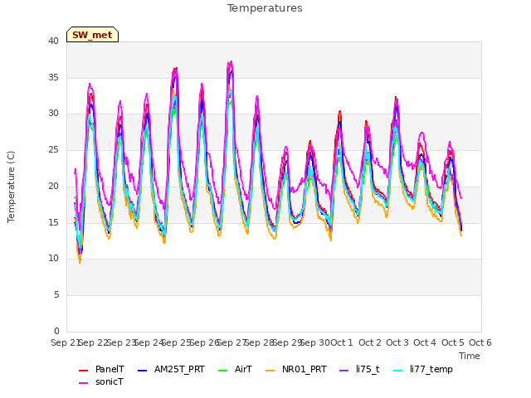Click the 40 y-axis tick label
The height and width of the screenshot is (398, 531).
[53, 41]
